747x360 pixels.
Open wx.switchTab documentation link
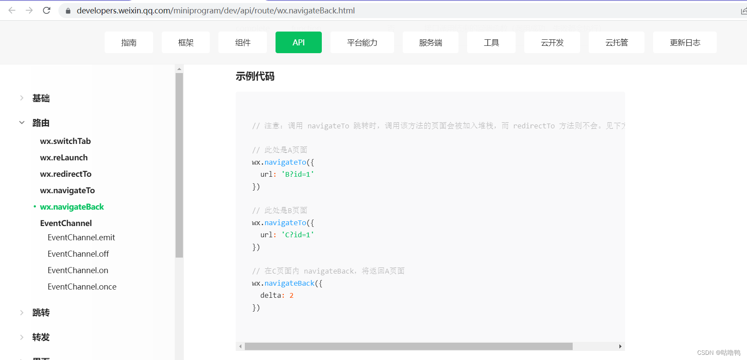[x=65, y=141]
